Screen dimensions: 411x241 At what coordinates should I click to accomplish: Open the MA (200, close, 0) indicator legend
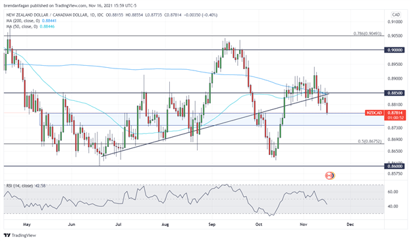(32, 20)
